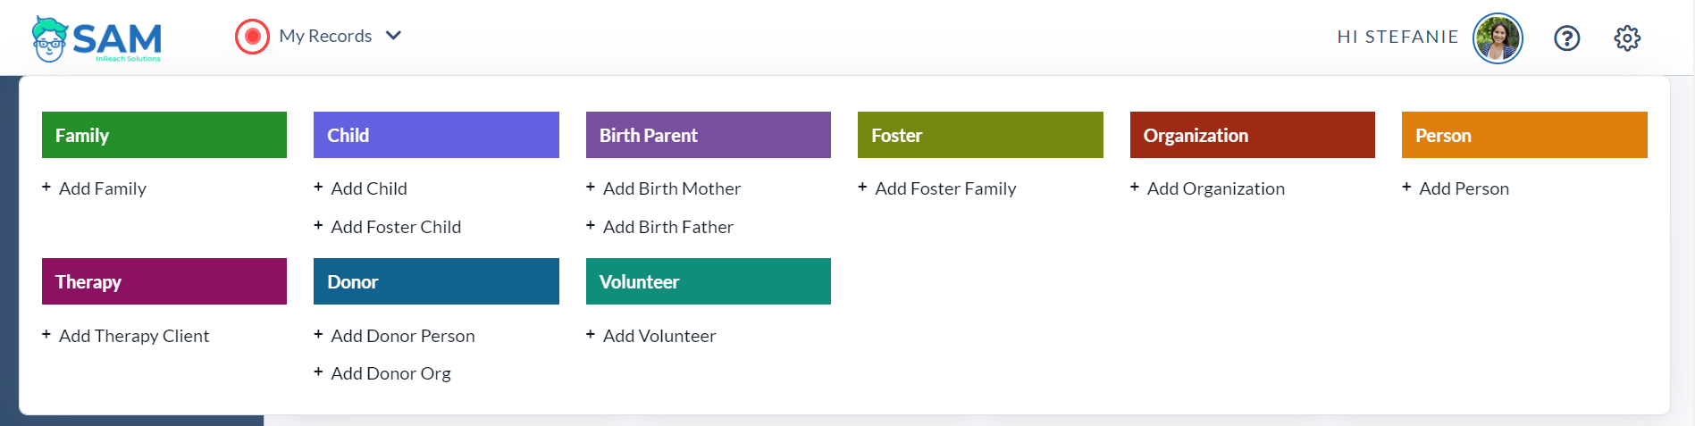
Task: Choose Add Donor Person
Action: 403,336
